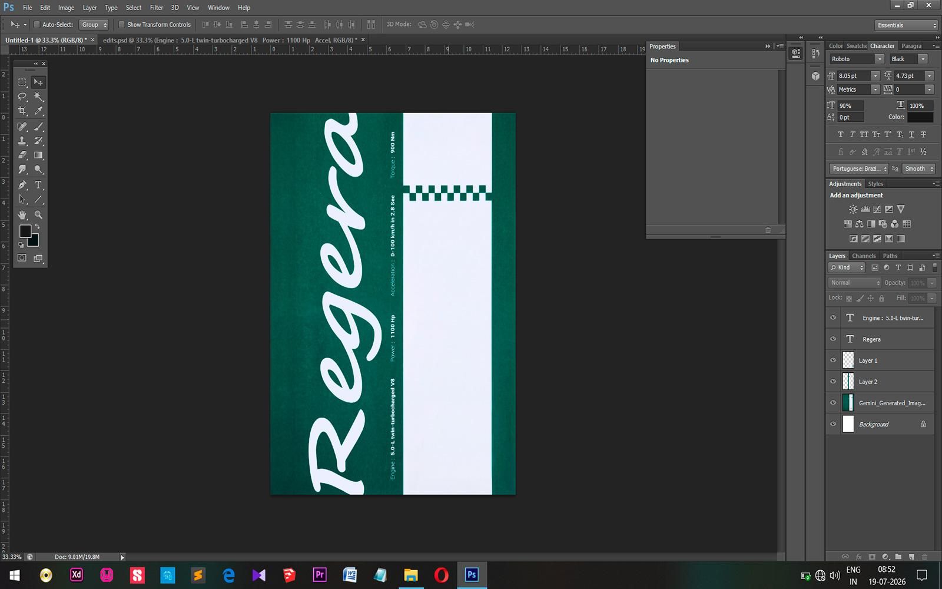942x589 pixels.
Task: Select the Zoom tool in the toolbox
Action: pos(38,215)
